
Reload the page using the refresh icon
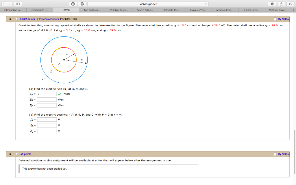(206, 4)
